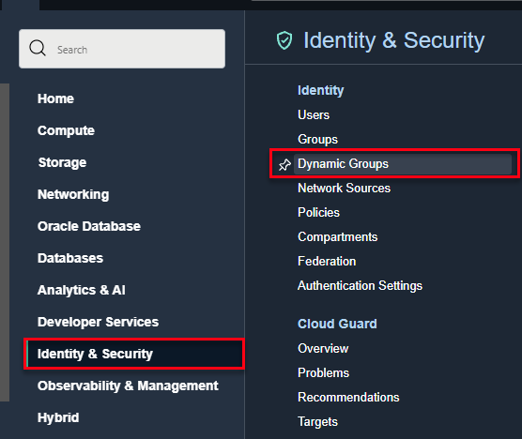Pin Dynamic Groups with the pin icon

tap(284, 164)
